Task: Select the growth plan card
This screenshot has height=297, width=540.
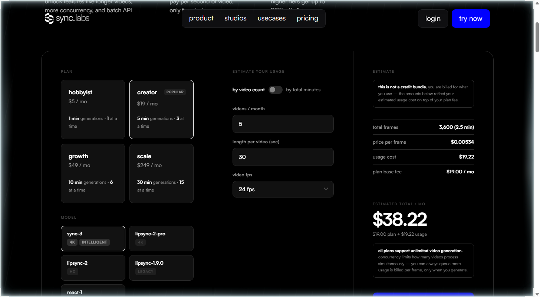Action: (93, 173)
